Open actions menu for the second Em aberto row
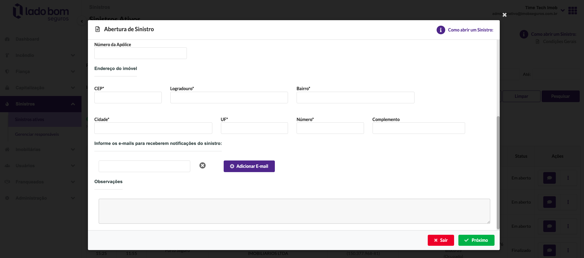The height and width of the screenshot is (258, 584). pyautogui.click(x=568, y=202)
